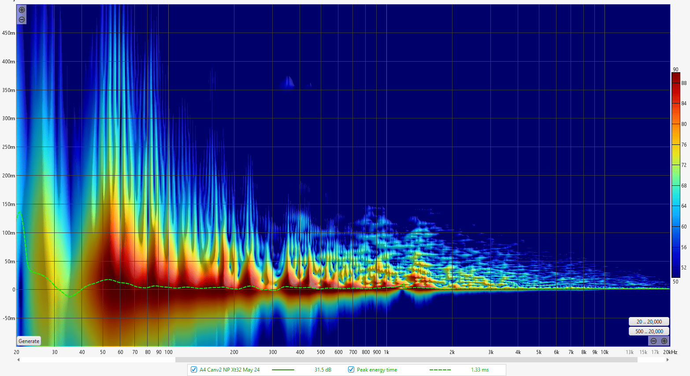Uncheck the Peak energy time checkbox
The width and height of the screenshot is (690, 376).
point(351,369)
